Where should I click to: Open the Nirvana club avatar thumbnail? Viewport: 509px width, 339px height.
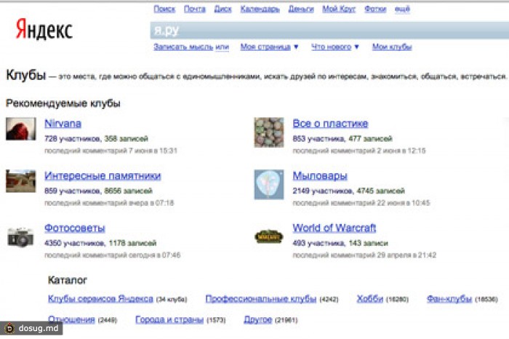[x=20, y=129]
